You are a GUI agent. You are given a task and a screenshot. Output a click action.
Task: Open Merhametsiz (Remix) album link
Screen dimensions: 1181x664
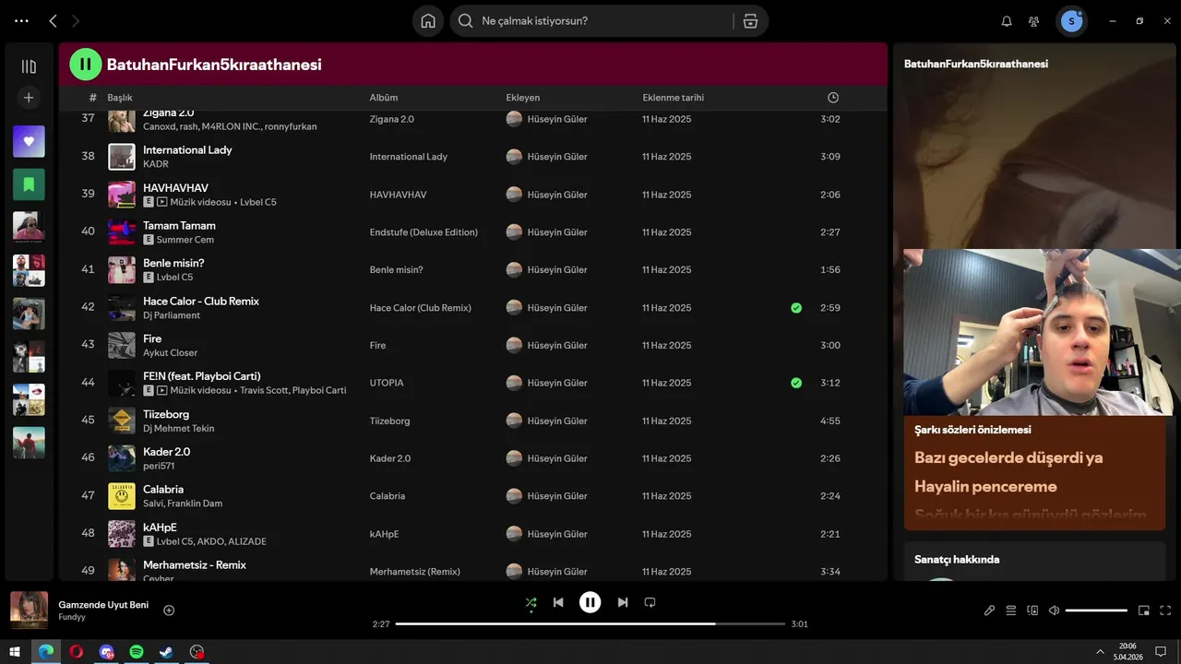pyautogui.click(x=415, y=572)
